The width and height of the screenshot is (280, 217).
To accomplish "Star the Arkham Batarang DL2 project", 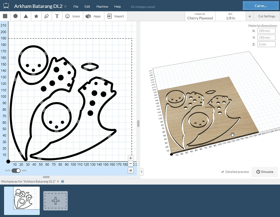I will [65, 6].
